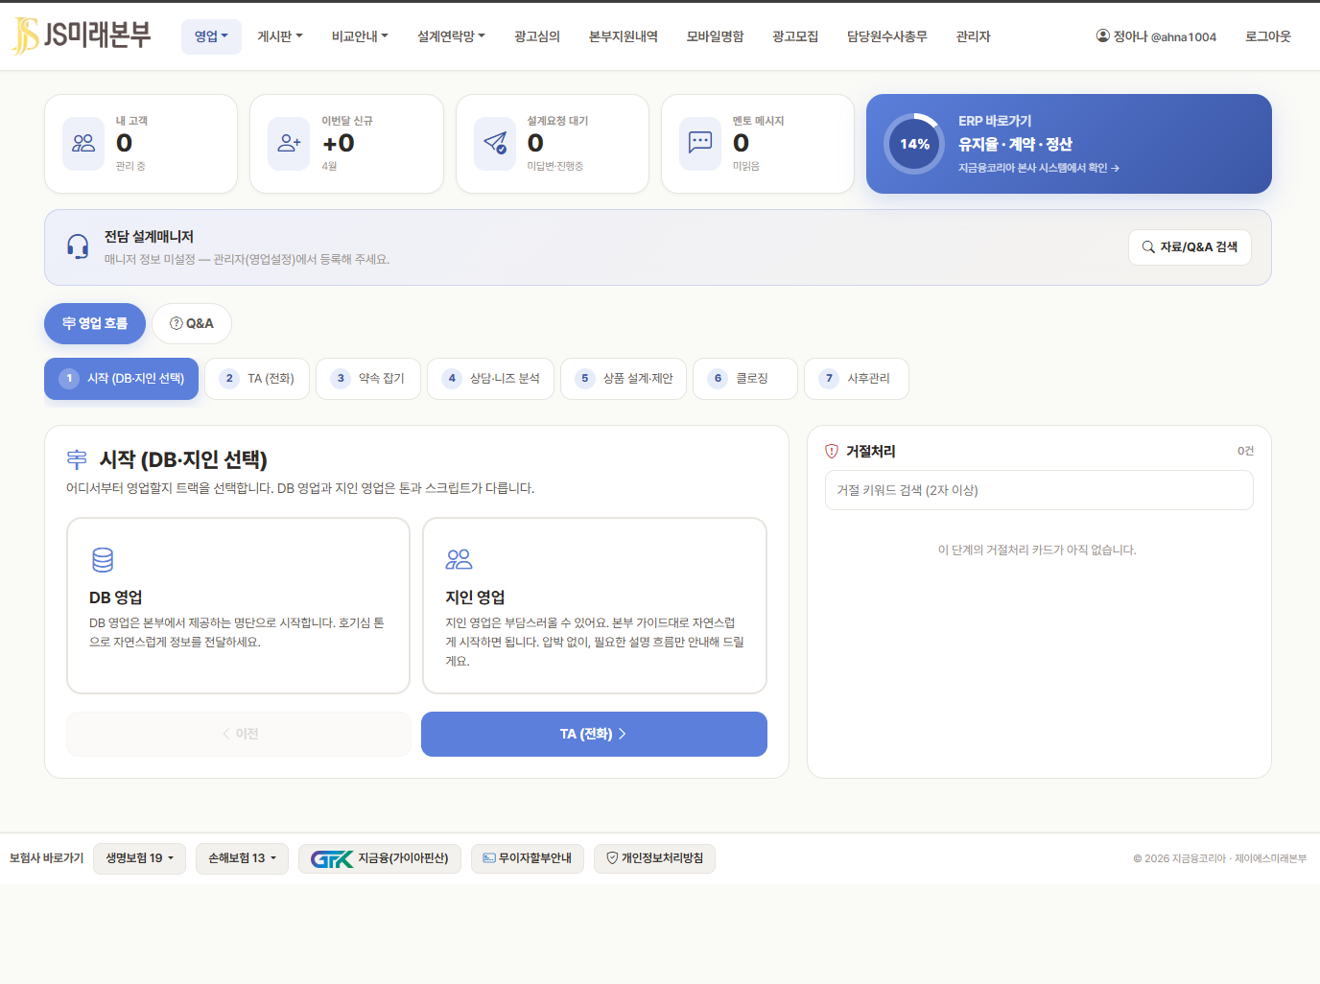Select the DB 영업 track card
This screenshot has height=984, width=1320.
click(238, 605)
